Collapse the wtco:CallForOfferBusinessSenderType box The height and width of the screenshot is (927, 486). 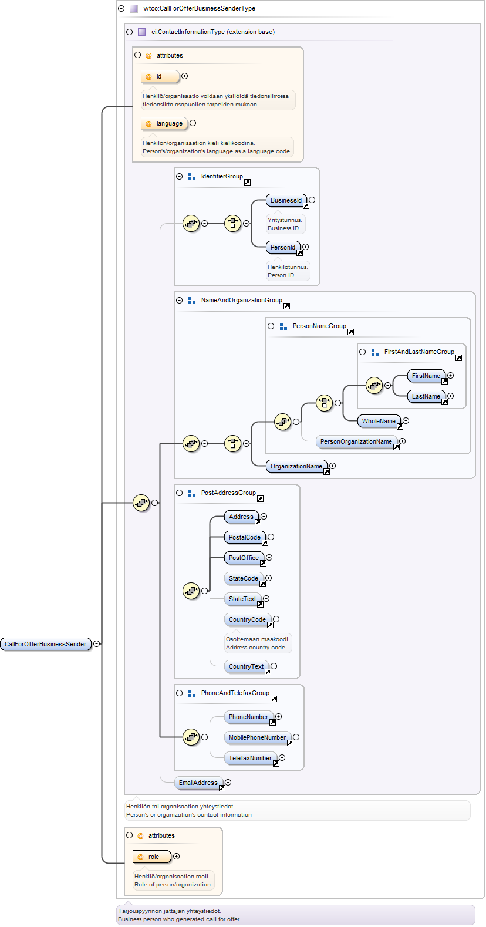122,9
